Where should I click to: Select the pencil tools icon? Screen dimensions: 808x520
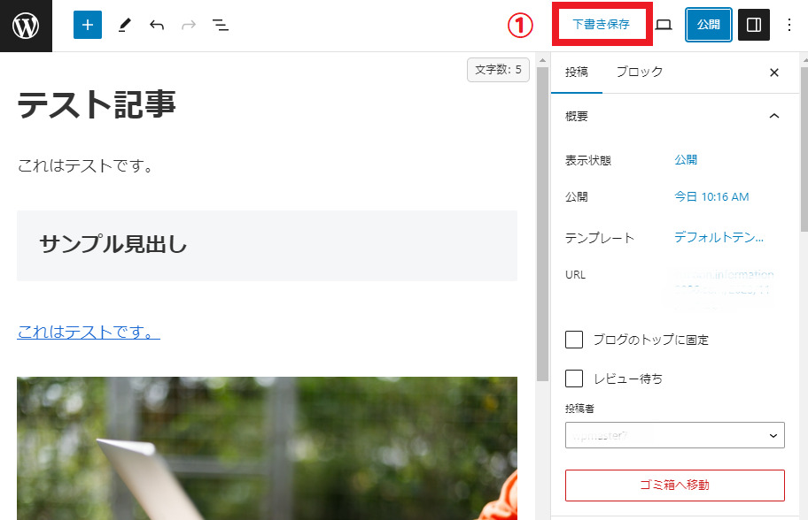[123, 26]
